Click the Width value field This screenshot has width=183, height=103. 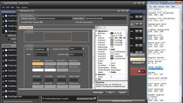pyautogui.click(x=41, y=55)
